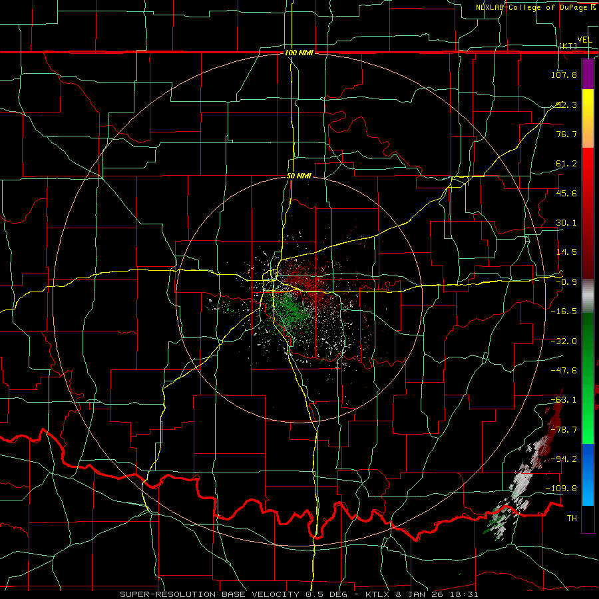
Task: Click the 61.2 velocity scale value
Action: point(566,164)
